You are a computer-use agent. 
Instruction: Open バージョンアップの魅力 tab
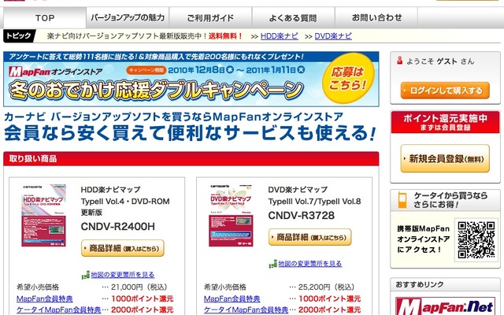(128, 17)
